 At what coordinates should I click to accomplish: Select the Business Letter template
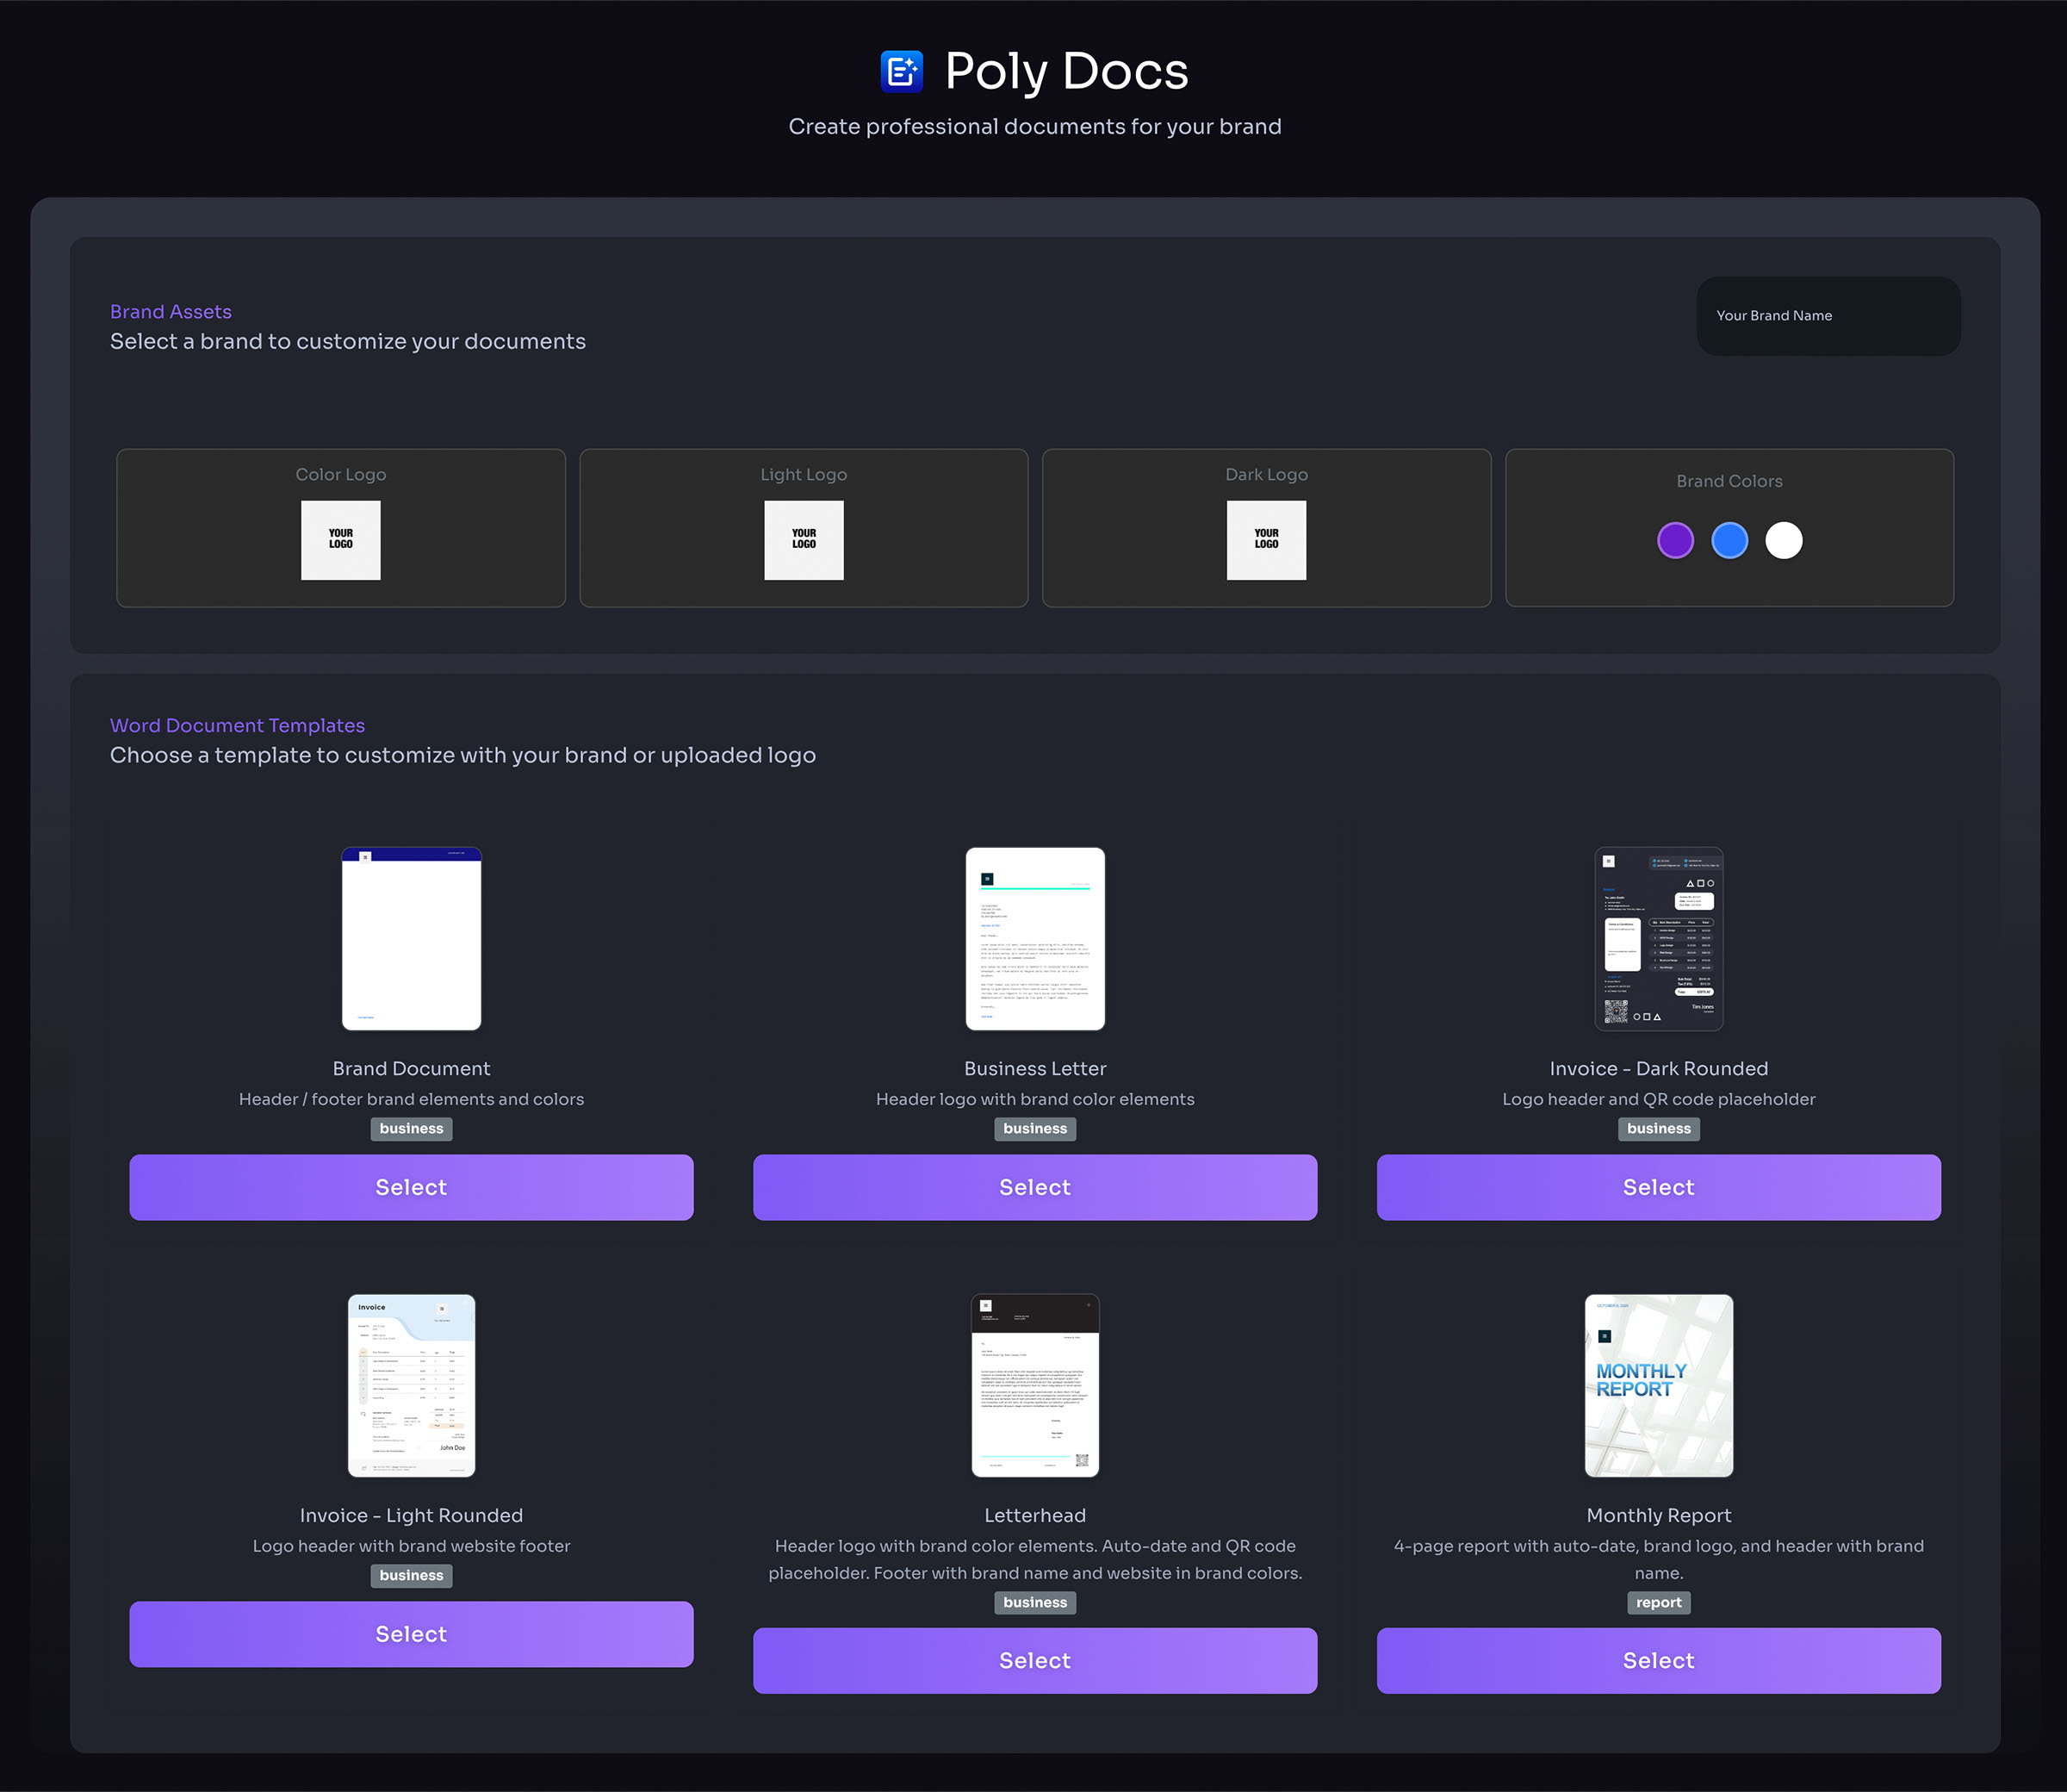click(x=1034, y=1187)
